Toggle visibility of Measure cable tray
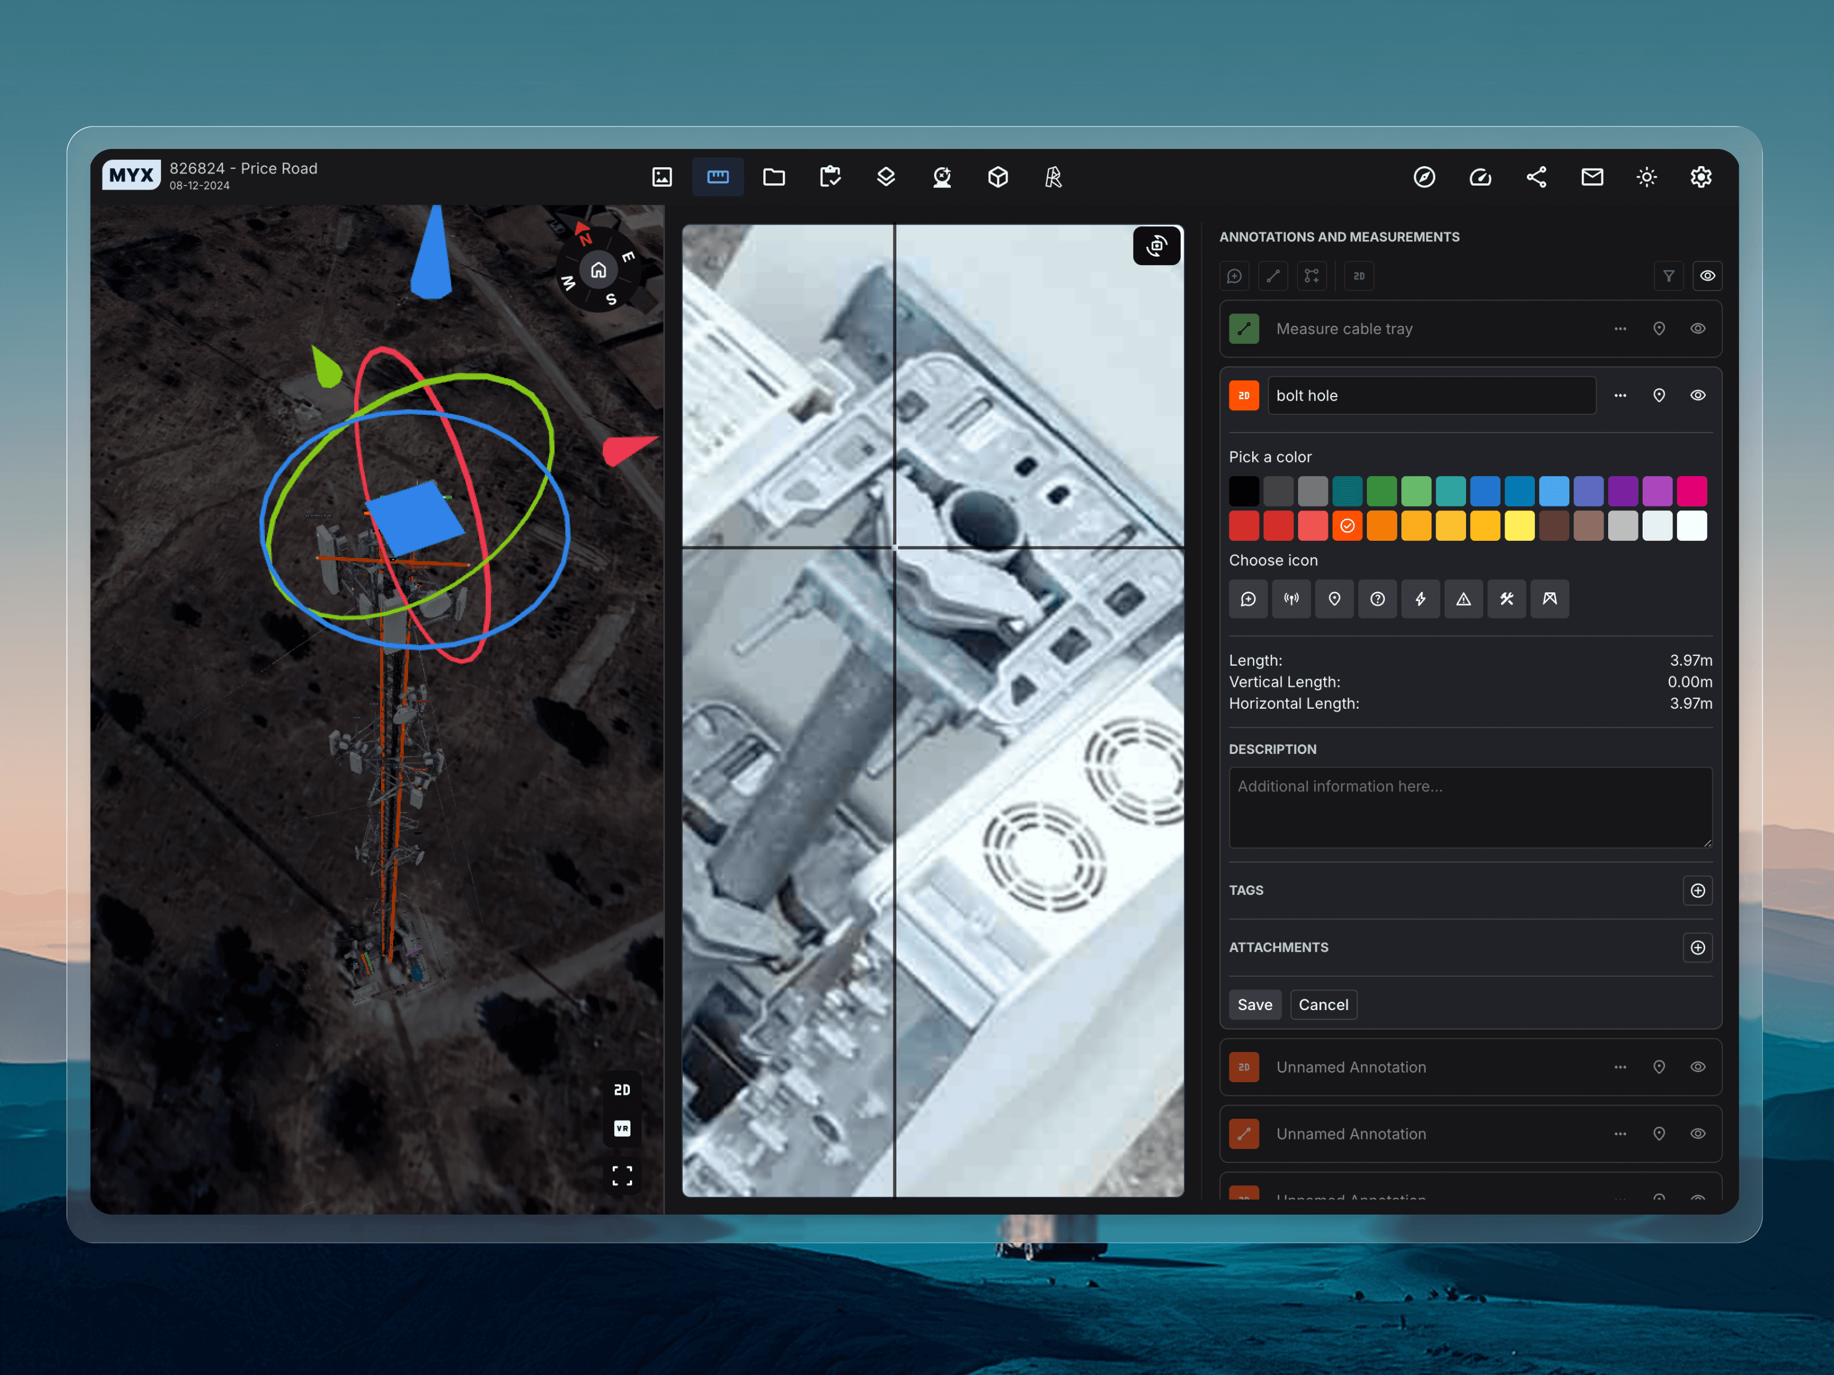The height and width of the screenshot is (1375, 1834). [1697, 328]
